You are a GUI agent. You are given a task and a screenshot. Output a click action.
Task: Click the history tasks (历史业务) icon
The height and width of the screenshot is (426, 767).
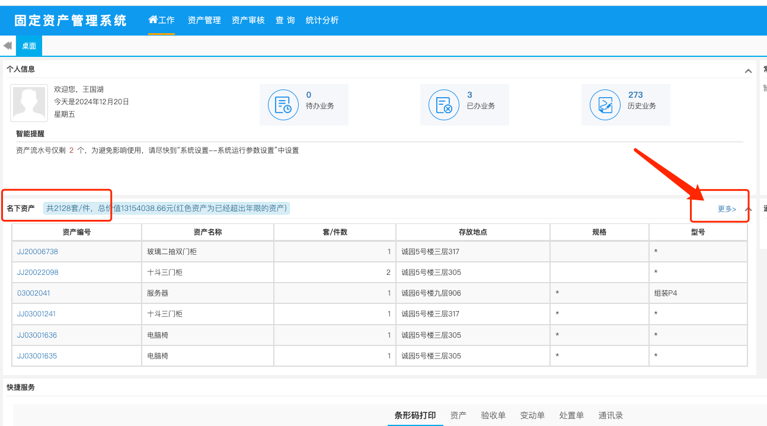coord(605,105)
